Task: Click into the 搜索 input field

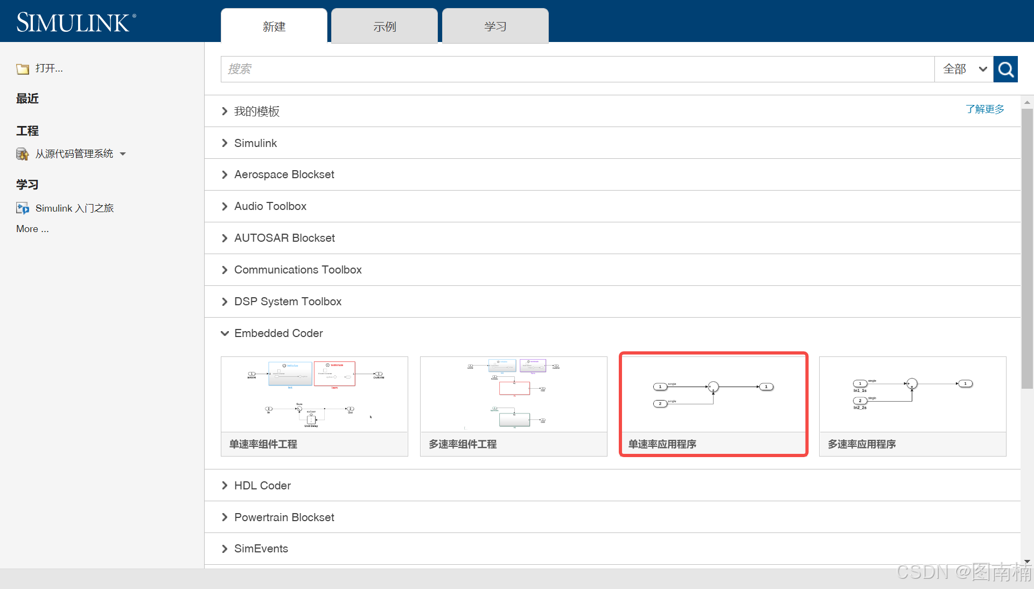Action: pos(576,69)
